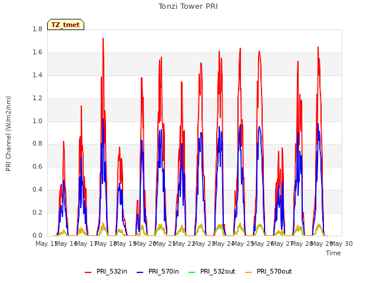Click the TZ_tmet label box

(65, 25)
